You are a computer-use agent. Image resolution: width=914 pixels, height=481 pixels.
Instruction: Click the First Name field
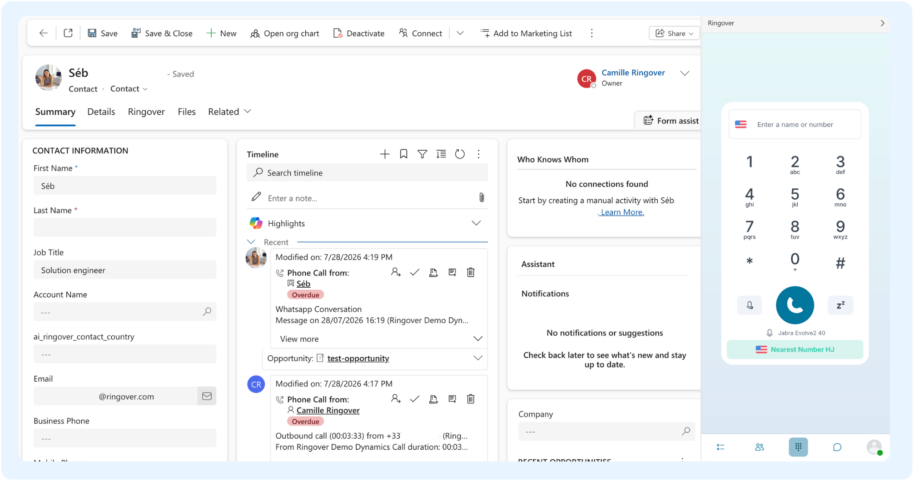125,186
